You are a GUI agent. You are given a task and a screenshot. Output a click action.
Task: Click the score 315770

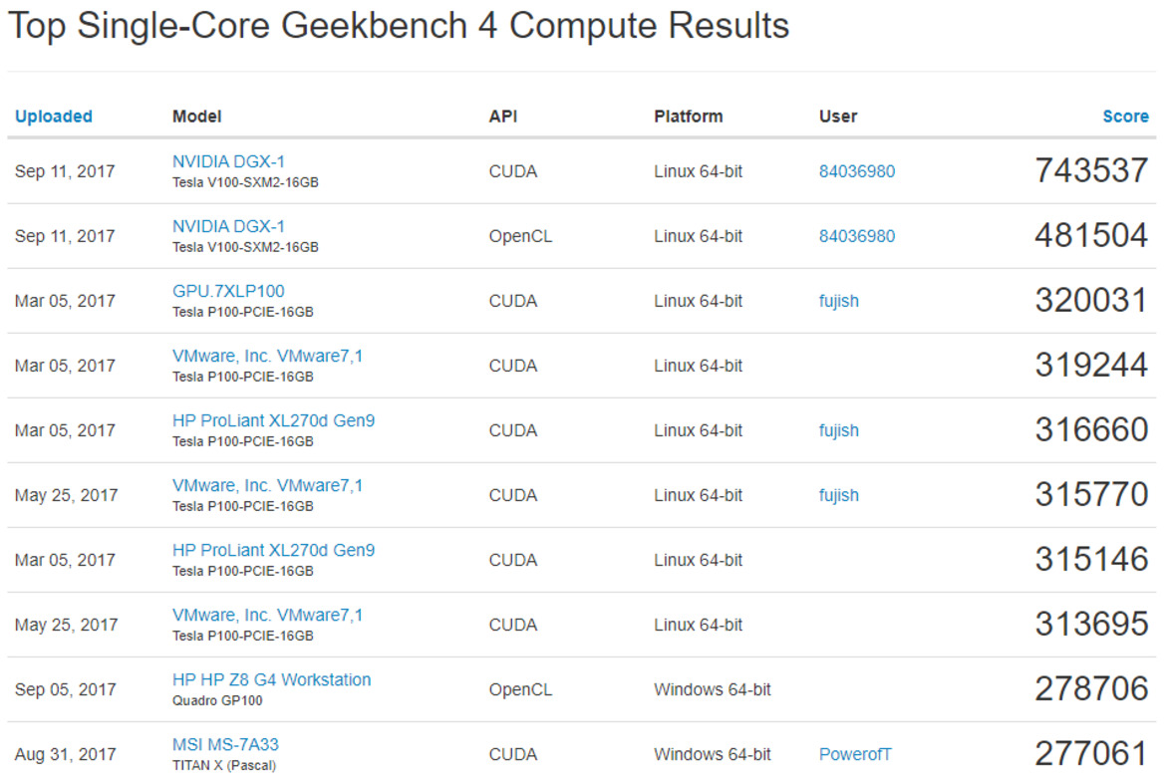1091,494
